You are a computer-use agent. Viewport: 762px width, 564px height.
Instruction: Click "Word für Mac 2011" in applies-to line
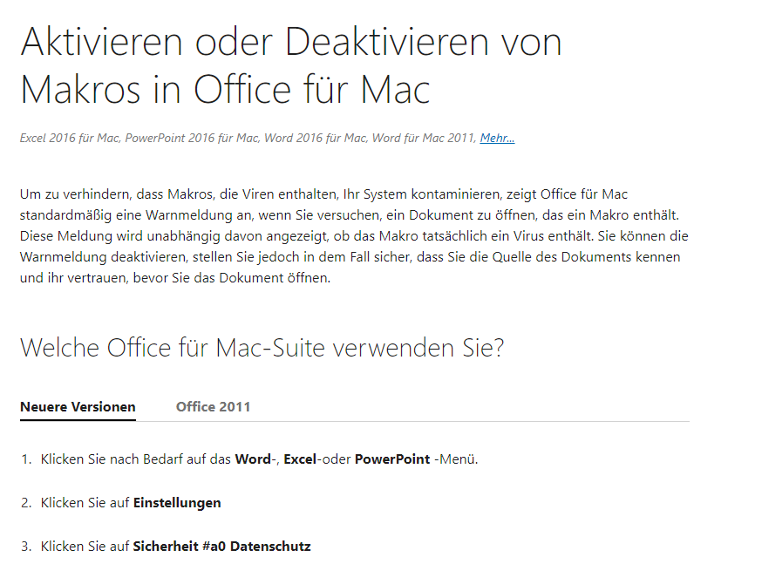tap(423, 138)
